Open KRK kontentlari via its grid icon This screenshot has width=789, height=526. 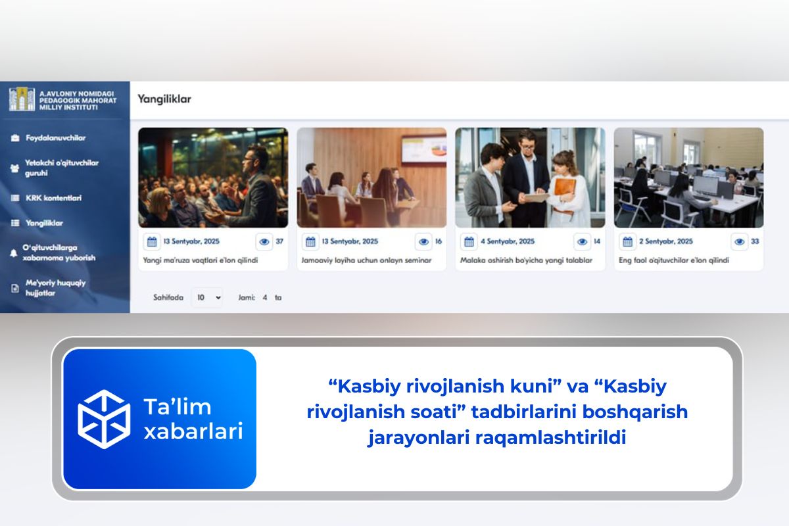pyautogui.click(x=14, y=197)
